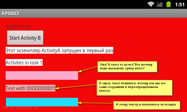Click the green battery icon
The width and height of the screenshot is (187, 112).
[x=169, y=4]
